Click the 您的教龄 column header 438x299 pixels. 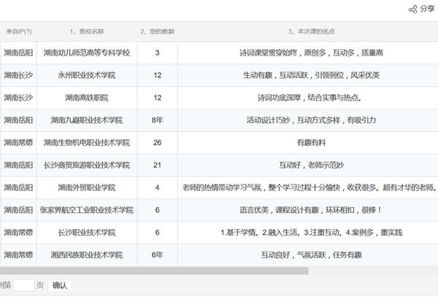tap(156, 31)
